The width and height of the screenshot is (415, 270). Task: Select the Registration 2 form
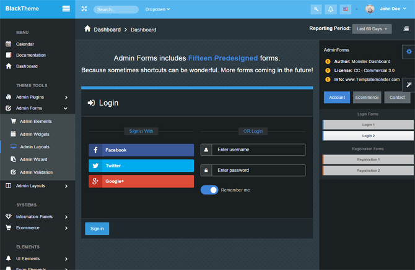pos(368,171)
